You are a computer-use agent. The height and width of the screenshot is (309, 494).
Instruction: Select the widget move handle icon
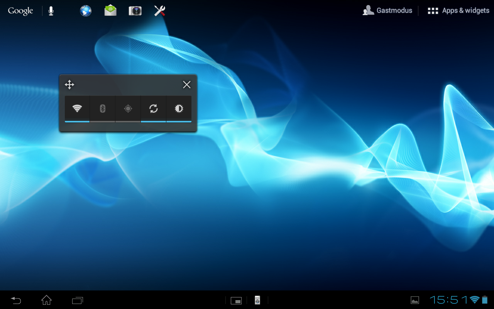point(69,85)
